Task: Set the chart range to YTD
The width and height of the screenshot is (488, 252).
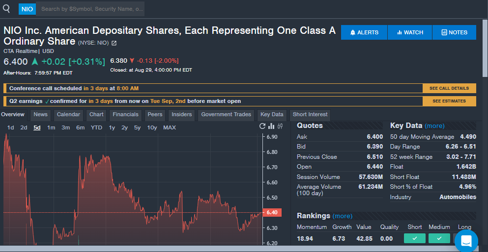Action: click(96, 127)
